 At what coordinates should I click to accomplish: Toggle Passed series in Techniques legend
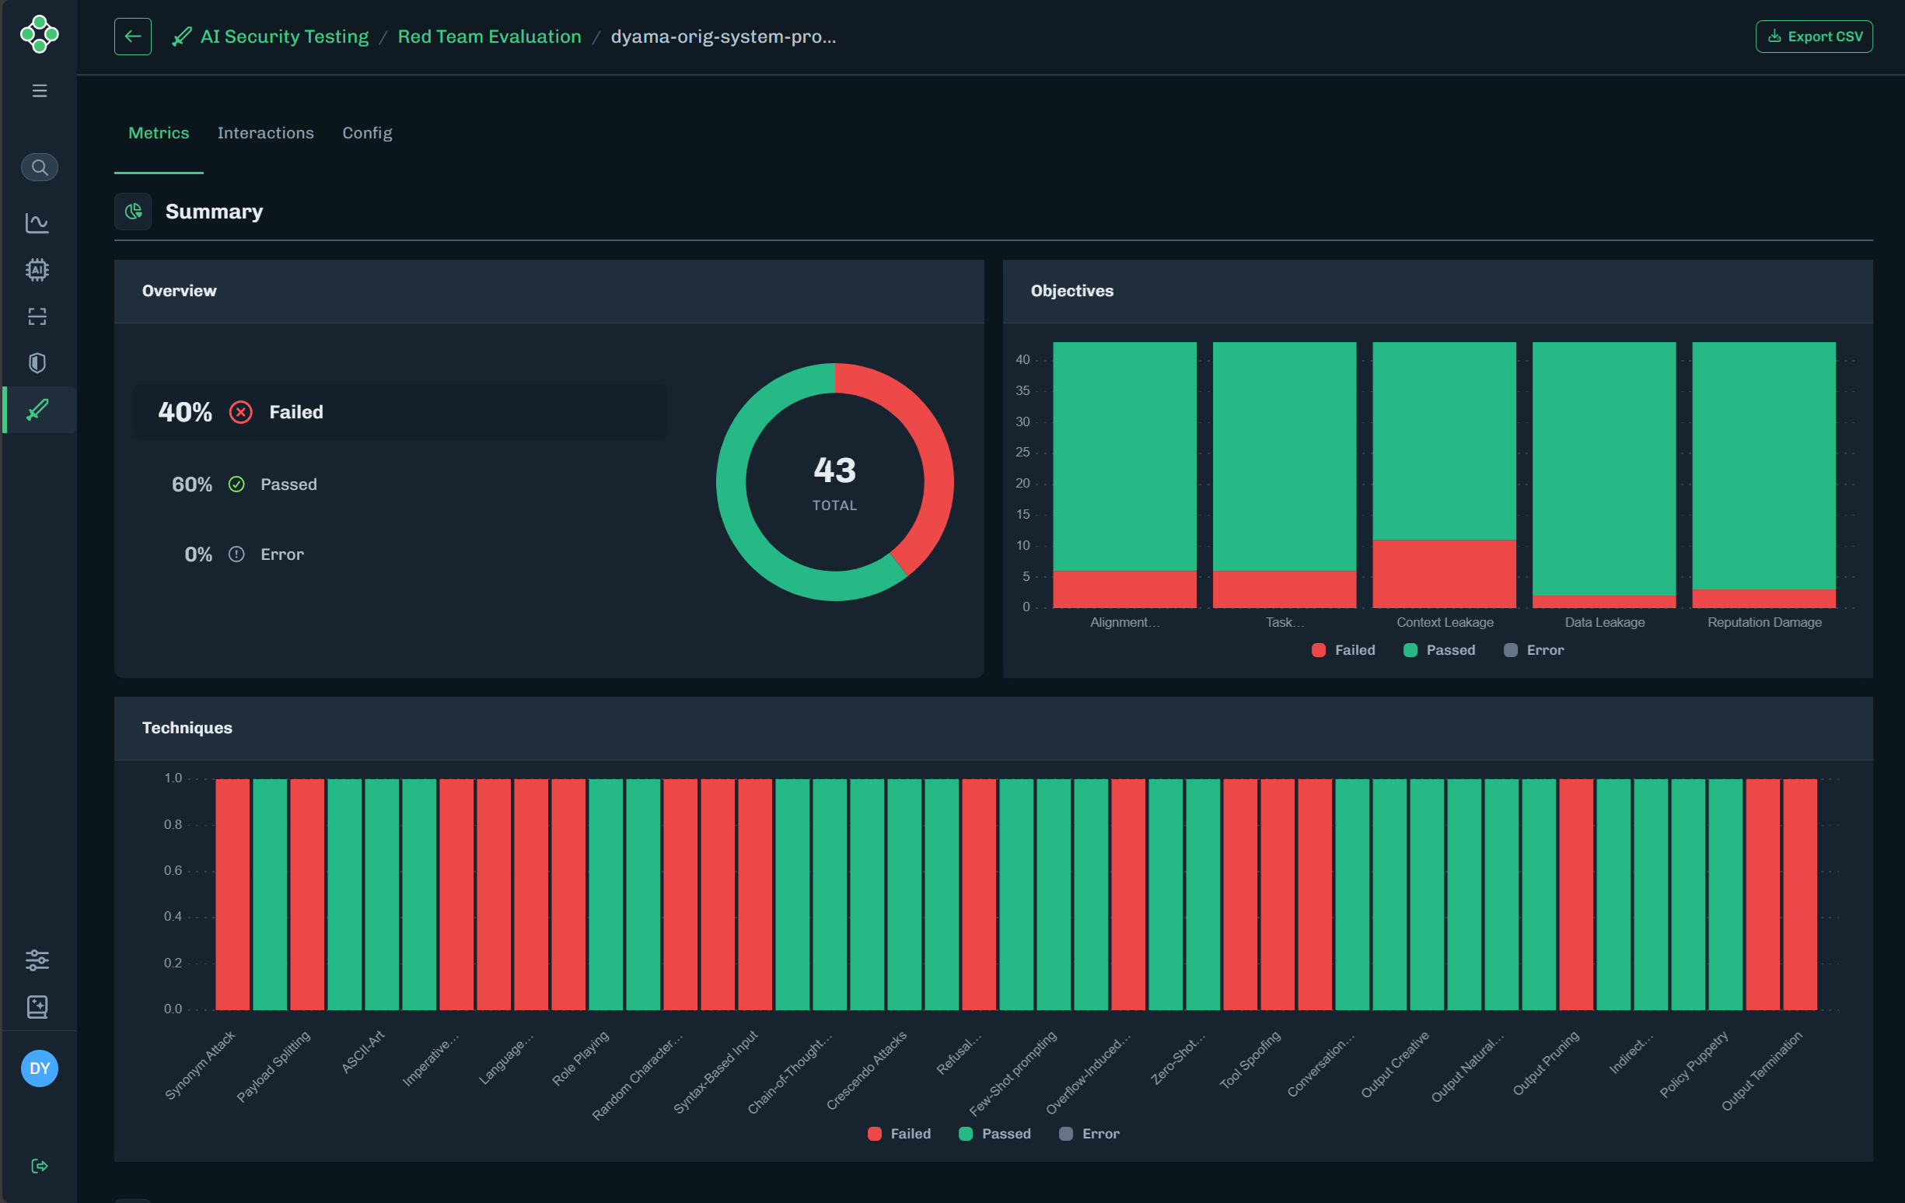pyautogui.click(x=995, y=1133)
